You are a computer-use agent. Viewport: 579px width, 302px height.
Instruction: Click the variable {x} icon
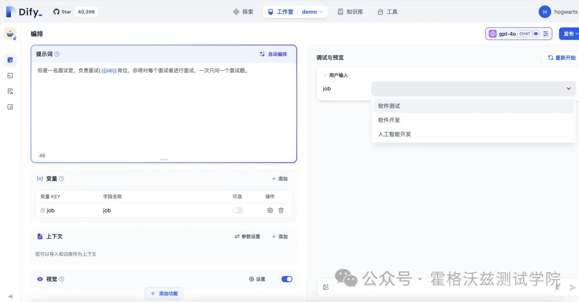click(x=40, y=178)
